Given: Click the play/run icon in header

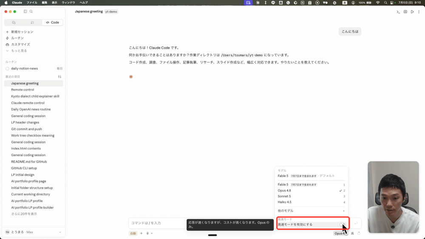Looking at the screenshot, I should pos(412,11).
